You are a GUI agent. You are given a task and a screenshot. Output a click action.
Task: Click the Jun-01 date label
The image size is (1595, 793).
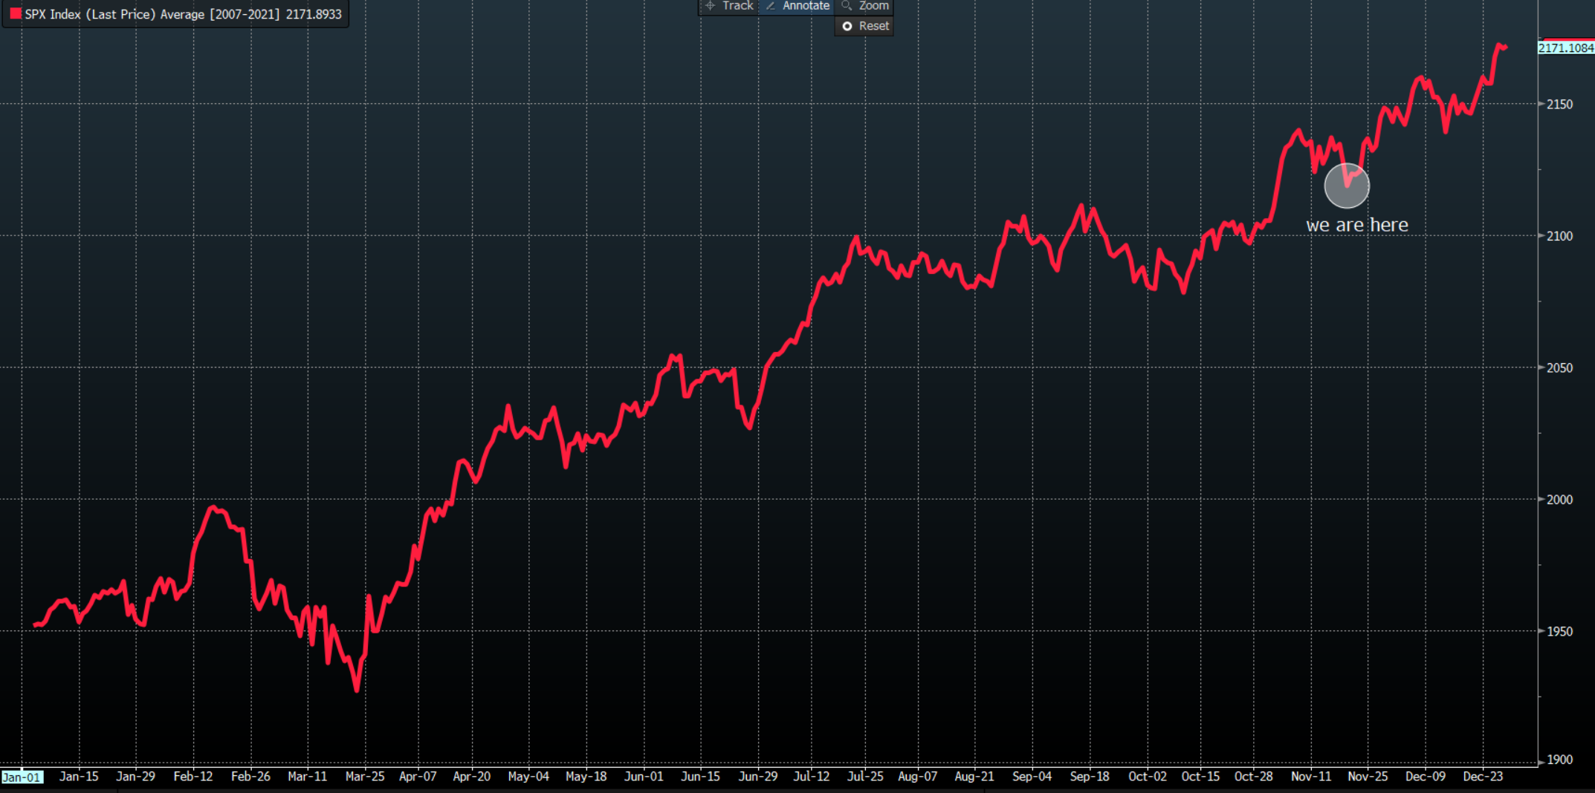pos(644,776)
